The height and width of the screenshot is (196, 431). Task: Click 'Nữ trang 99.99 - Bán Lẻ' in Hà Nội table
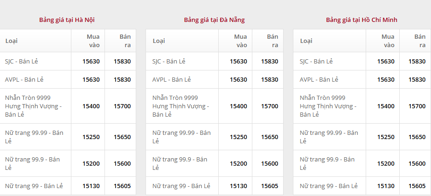tap(34, 137)
